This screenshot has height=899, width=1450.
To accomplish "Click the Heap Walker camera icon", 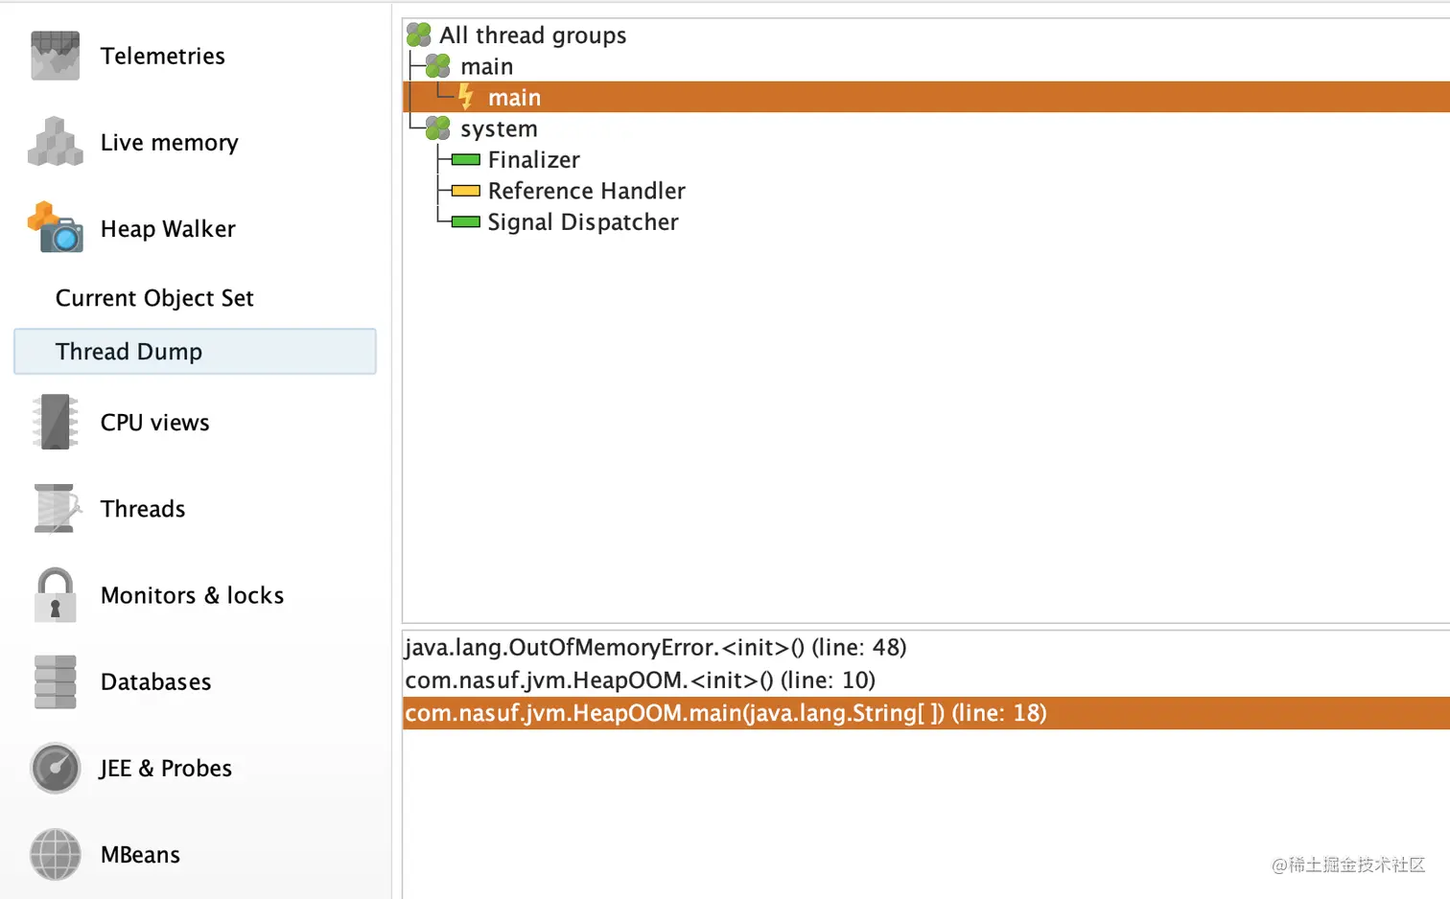I will [55, 227].
